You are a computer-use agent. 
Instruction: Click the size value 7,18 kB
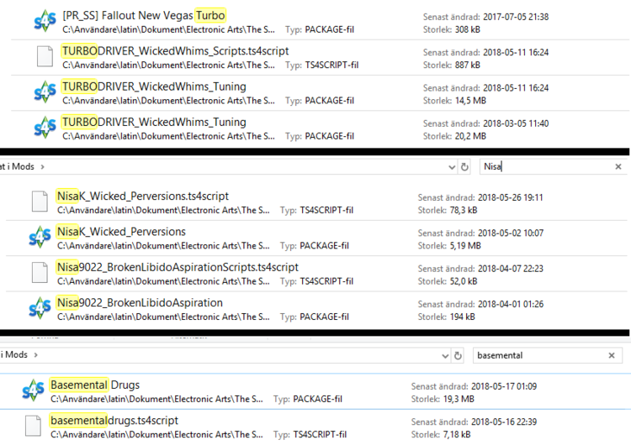coord(456,435)
